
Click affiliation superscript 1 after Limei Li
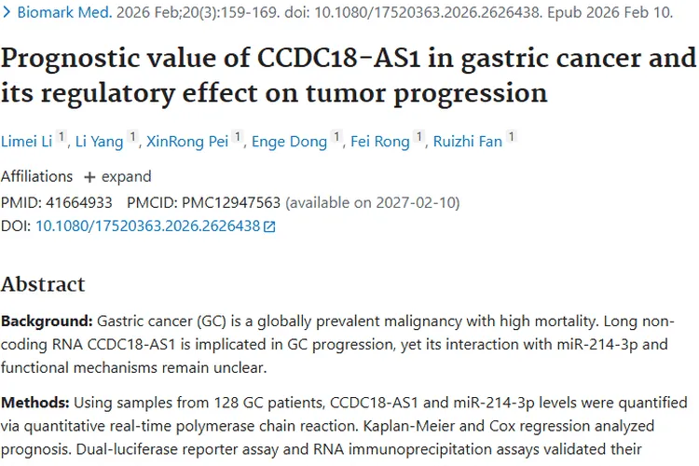[x=62, y=138]
